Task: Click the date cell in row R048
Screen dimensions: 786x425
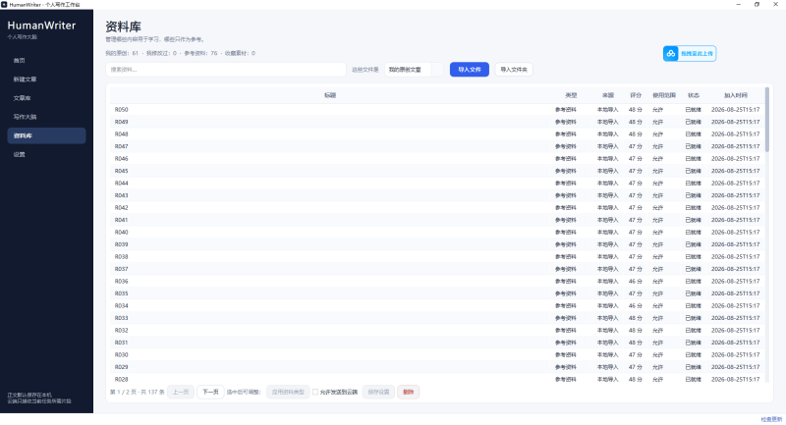Action: tap(735, 134)
